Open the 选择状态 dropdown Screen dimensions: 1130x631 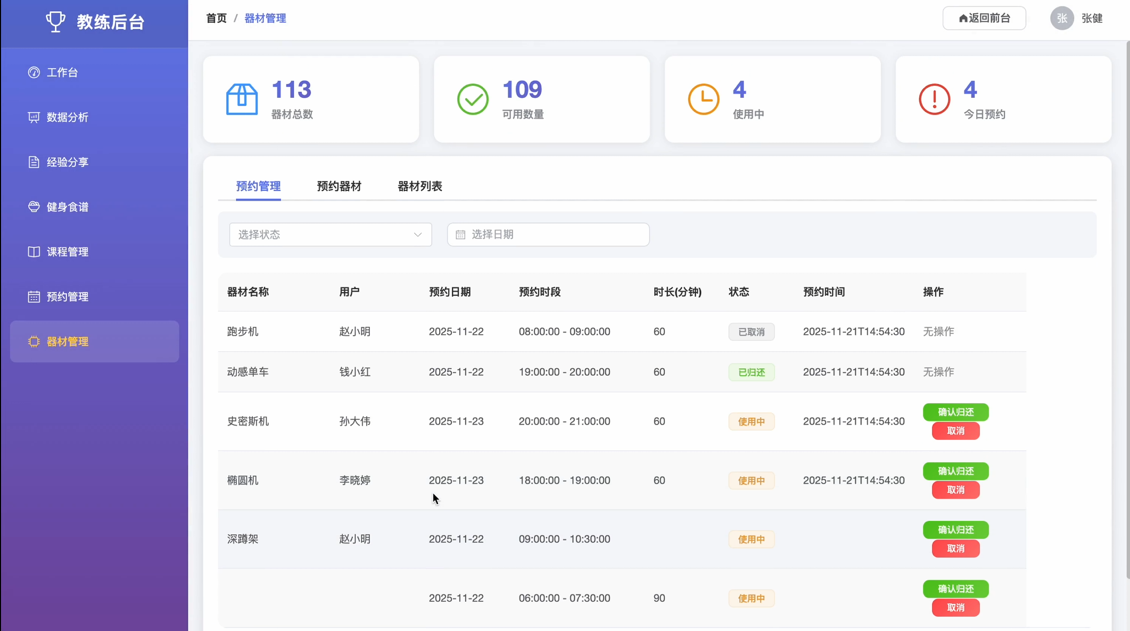[x=330, y=235]
